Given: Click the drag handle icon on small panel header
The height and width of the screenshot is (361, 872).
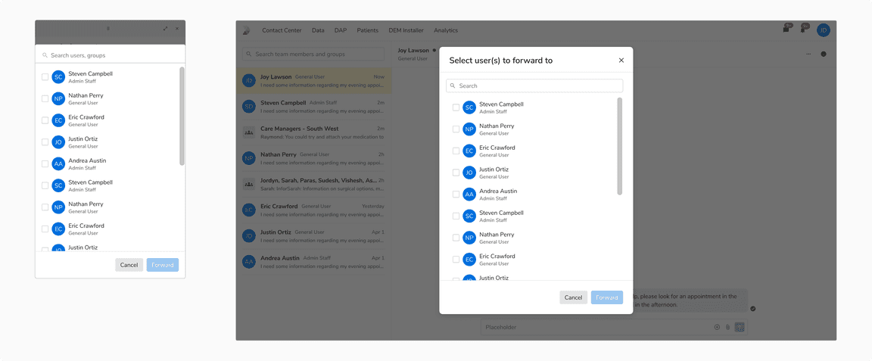Looking at the screenshot, I should click(x=108, y=28).
